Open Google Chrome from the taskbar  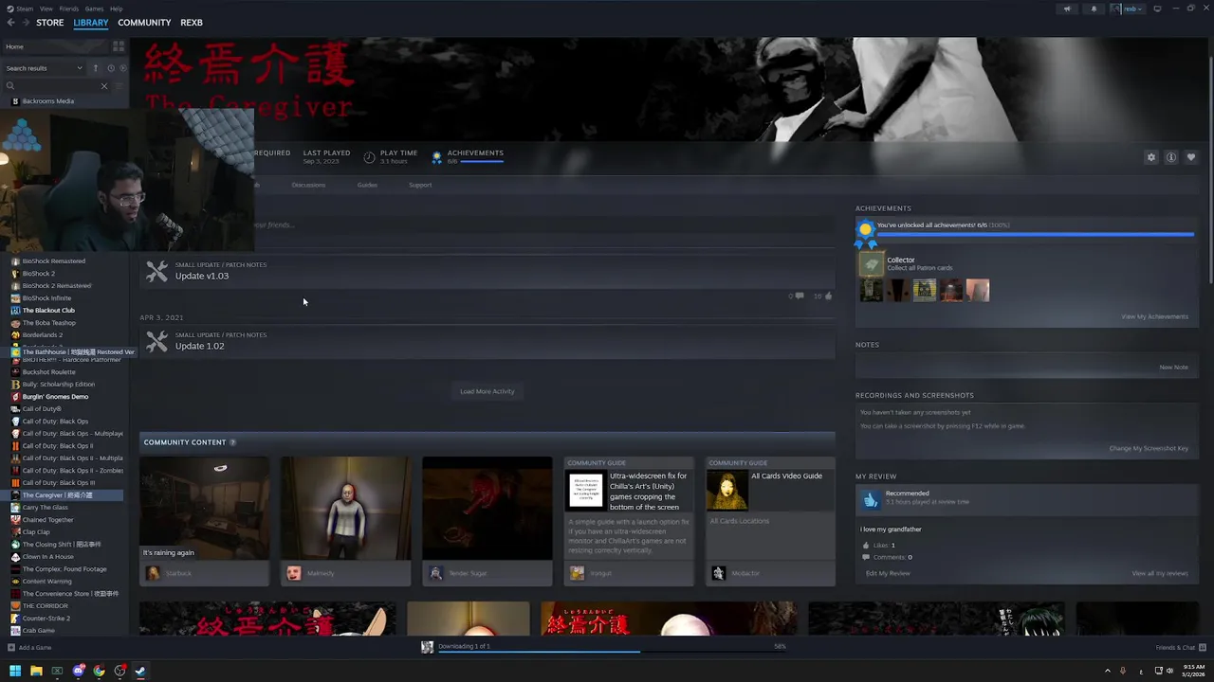coord(99,671)
